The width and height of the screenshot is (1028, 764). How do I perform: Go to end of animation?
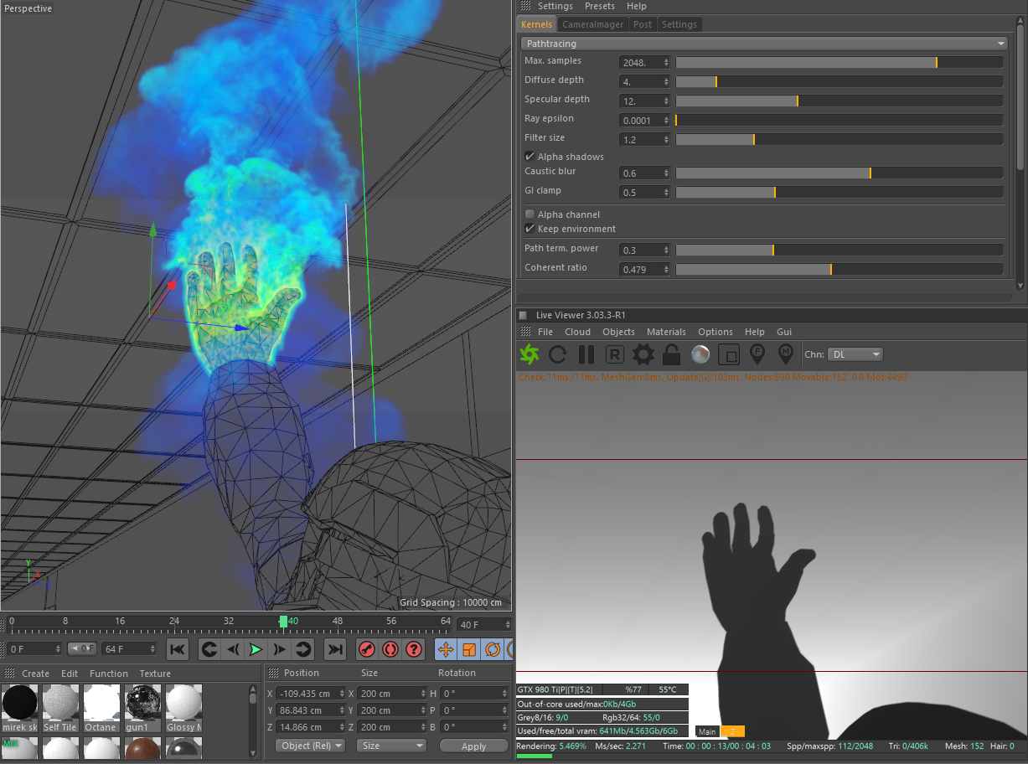tap(335, 649)
